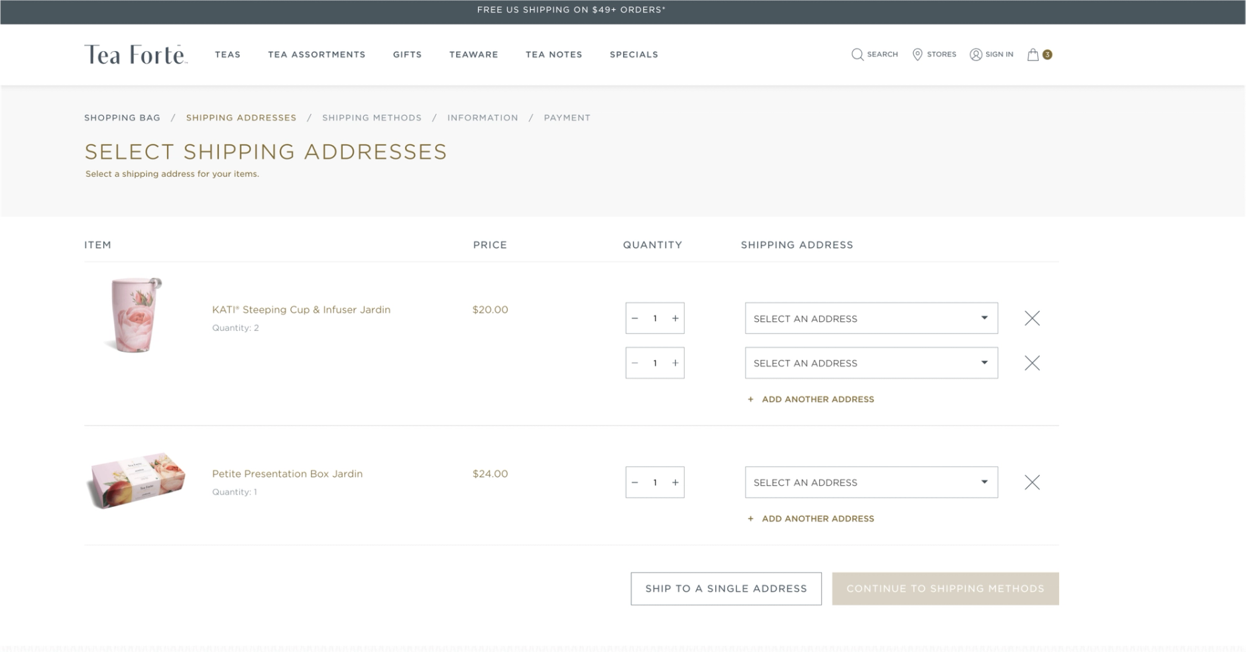Screen dimensions: 1246x652
Task: Remove first KATI Steeping Cup address row
Action: (1032, 318)
